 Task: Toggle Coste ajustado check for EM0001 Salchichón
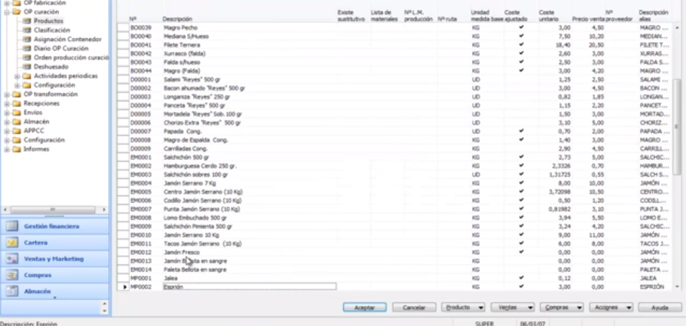521,157
